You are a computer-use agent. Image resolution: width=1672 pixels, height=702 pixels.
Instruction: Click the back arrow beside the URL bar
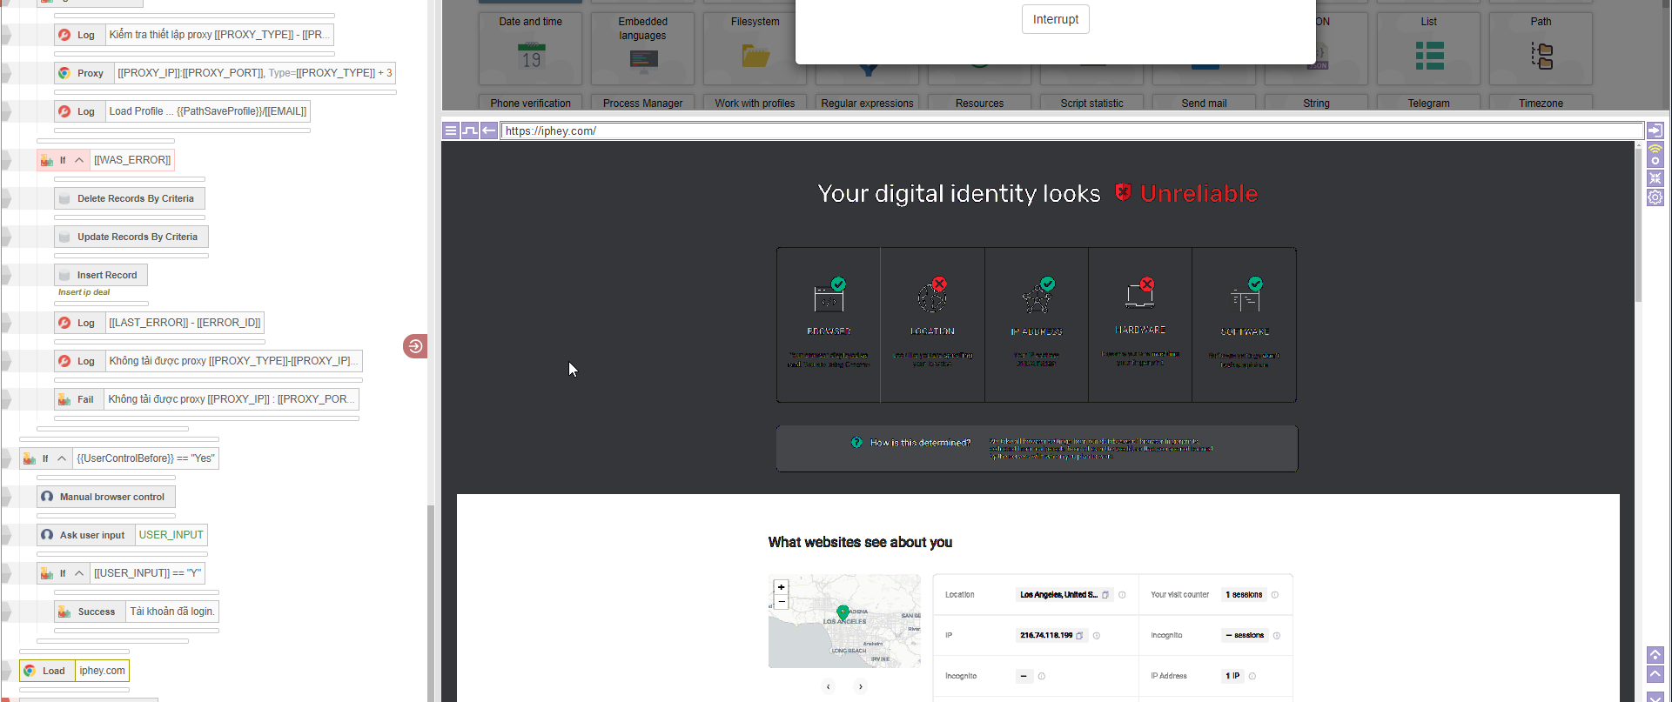tap(489, 130)
